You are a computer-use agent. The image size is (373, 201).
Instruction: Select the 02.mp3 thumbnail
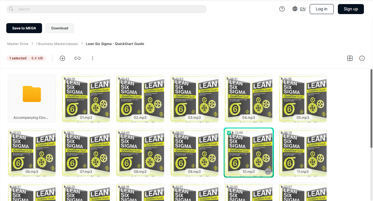click(x=140, y=98)
